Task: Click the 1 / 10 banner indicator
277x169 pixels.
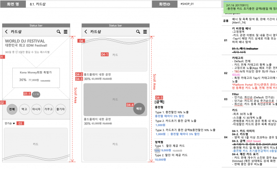Action: (36, 94)
